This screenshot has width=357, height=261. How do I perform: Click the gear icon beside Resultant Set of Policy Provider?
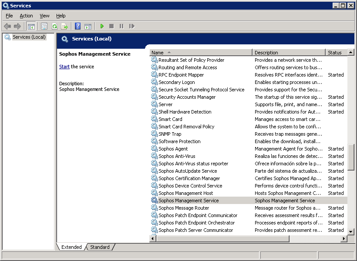155,60
